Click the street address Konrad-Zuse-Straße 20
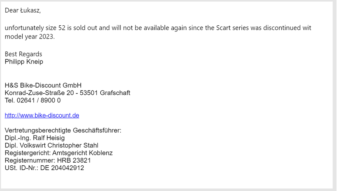Viewport: 339px width, 191px height. [x=40, y=93]
